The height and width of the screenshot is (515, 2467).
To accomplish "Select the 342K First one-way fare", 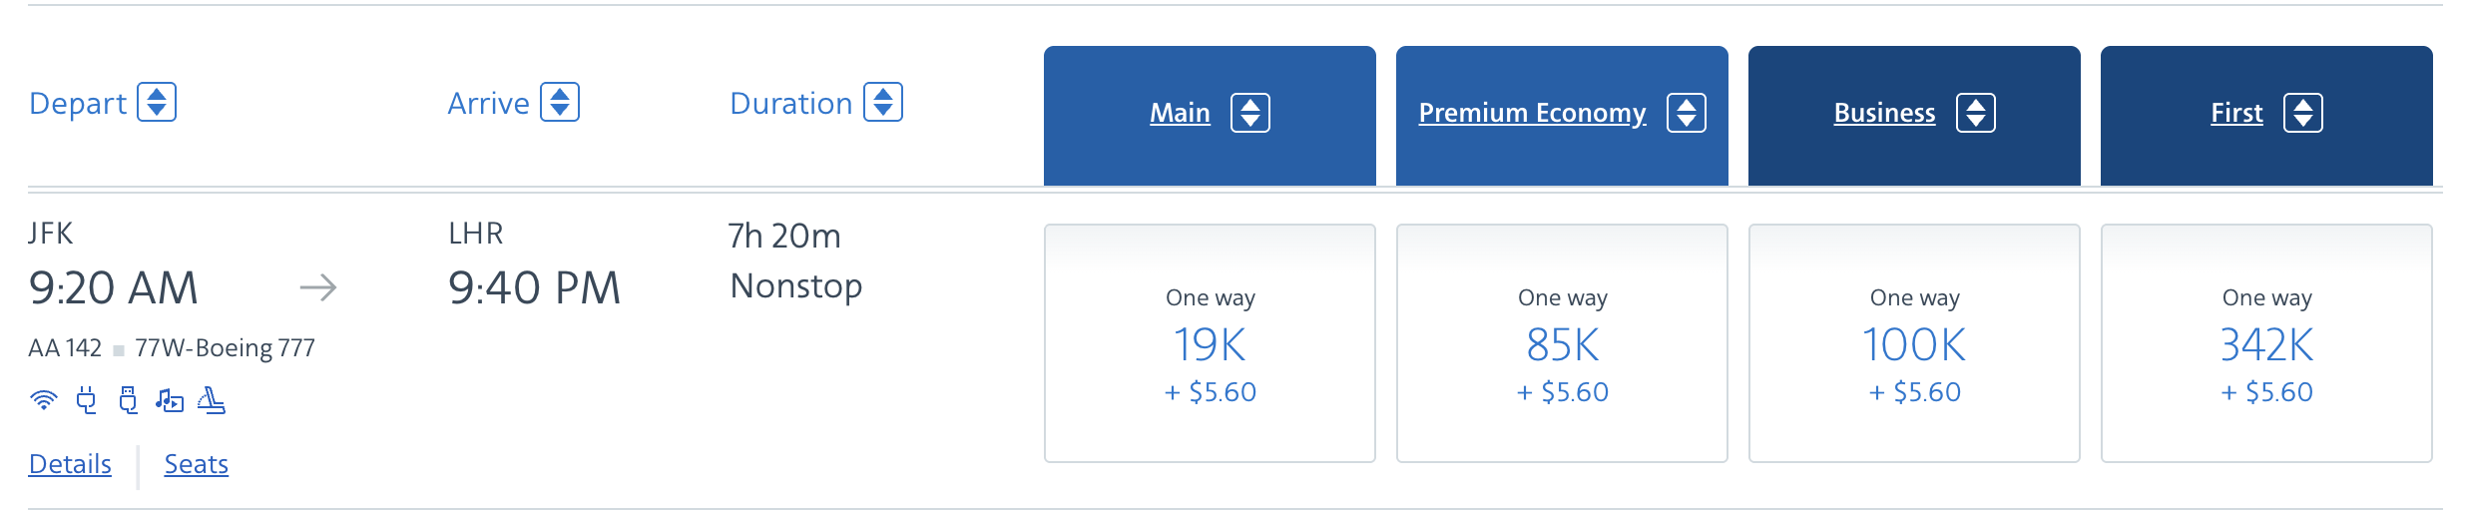I will click(x=2266, y=344).
